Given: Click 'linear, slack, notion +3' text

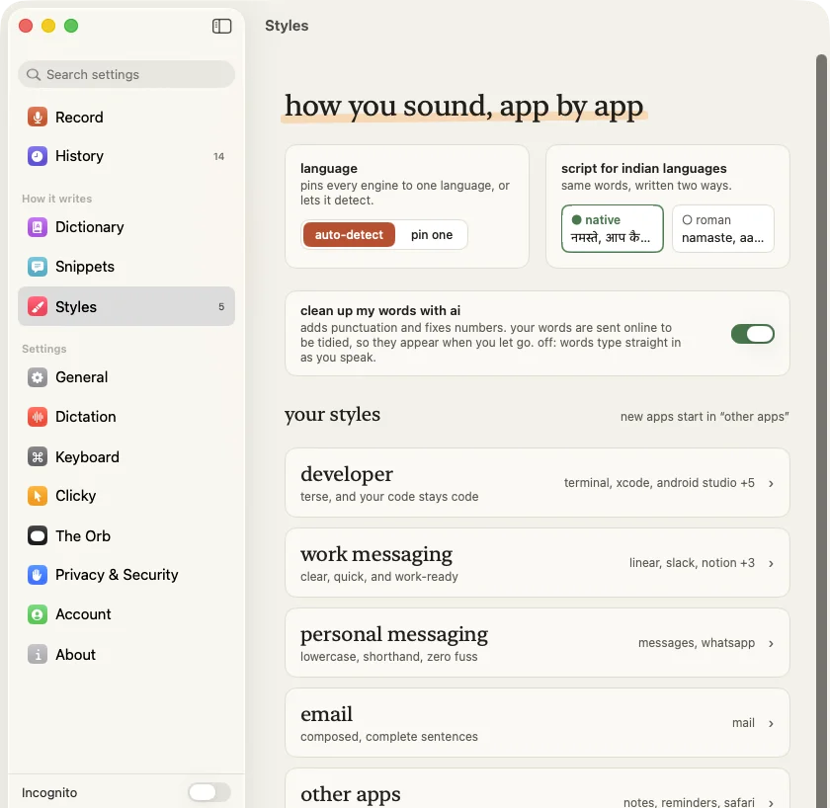Looking at the screenshot, I should click(x=692, y=563).
